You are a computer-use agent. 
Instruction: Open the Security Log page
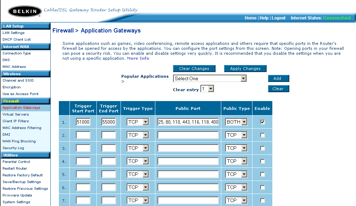13,148
